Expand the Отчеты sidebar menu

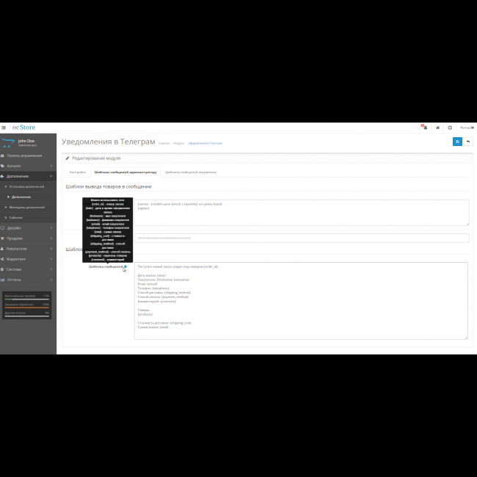(x=27, y=280)
